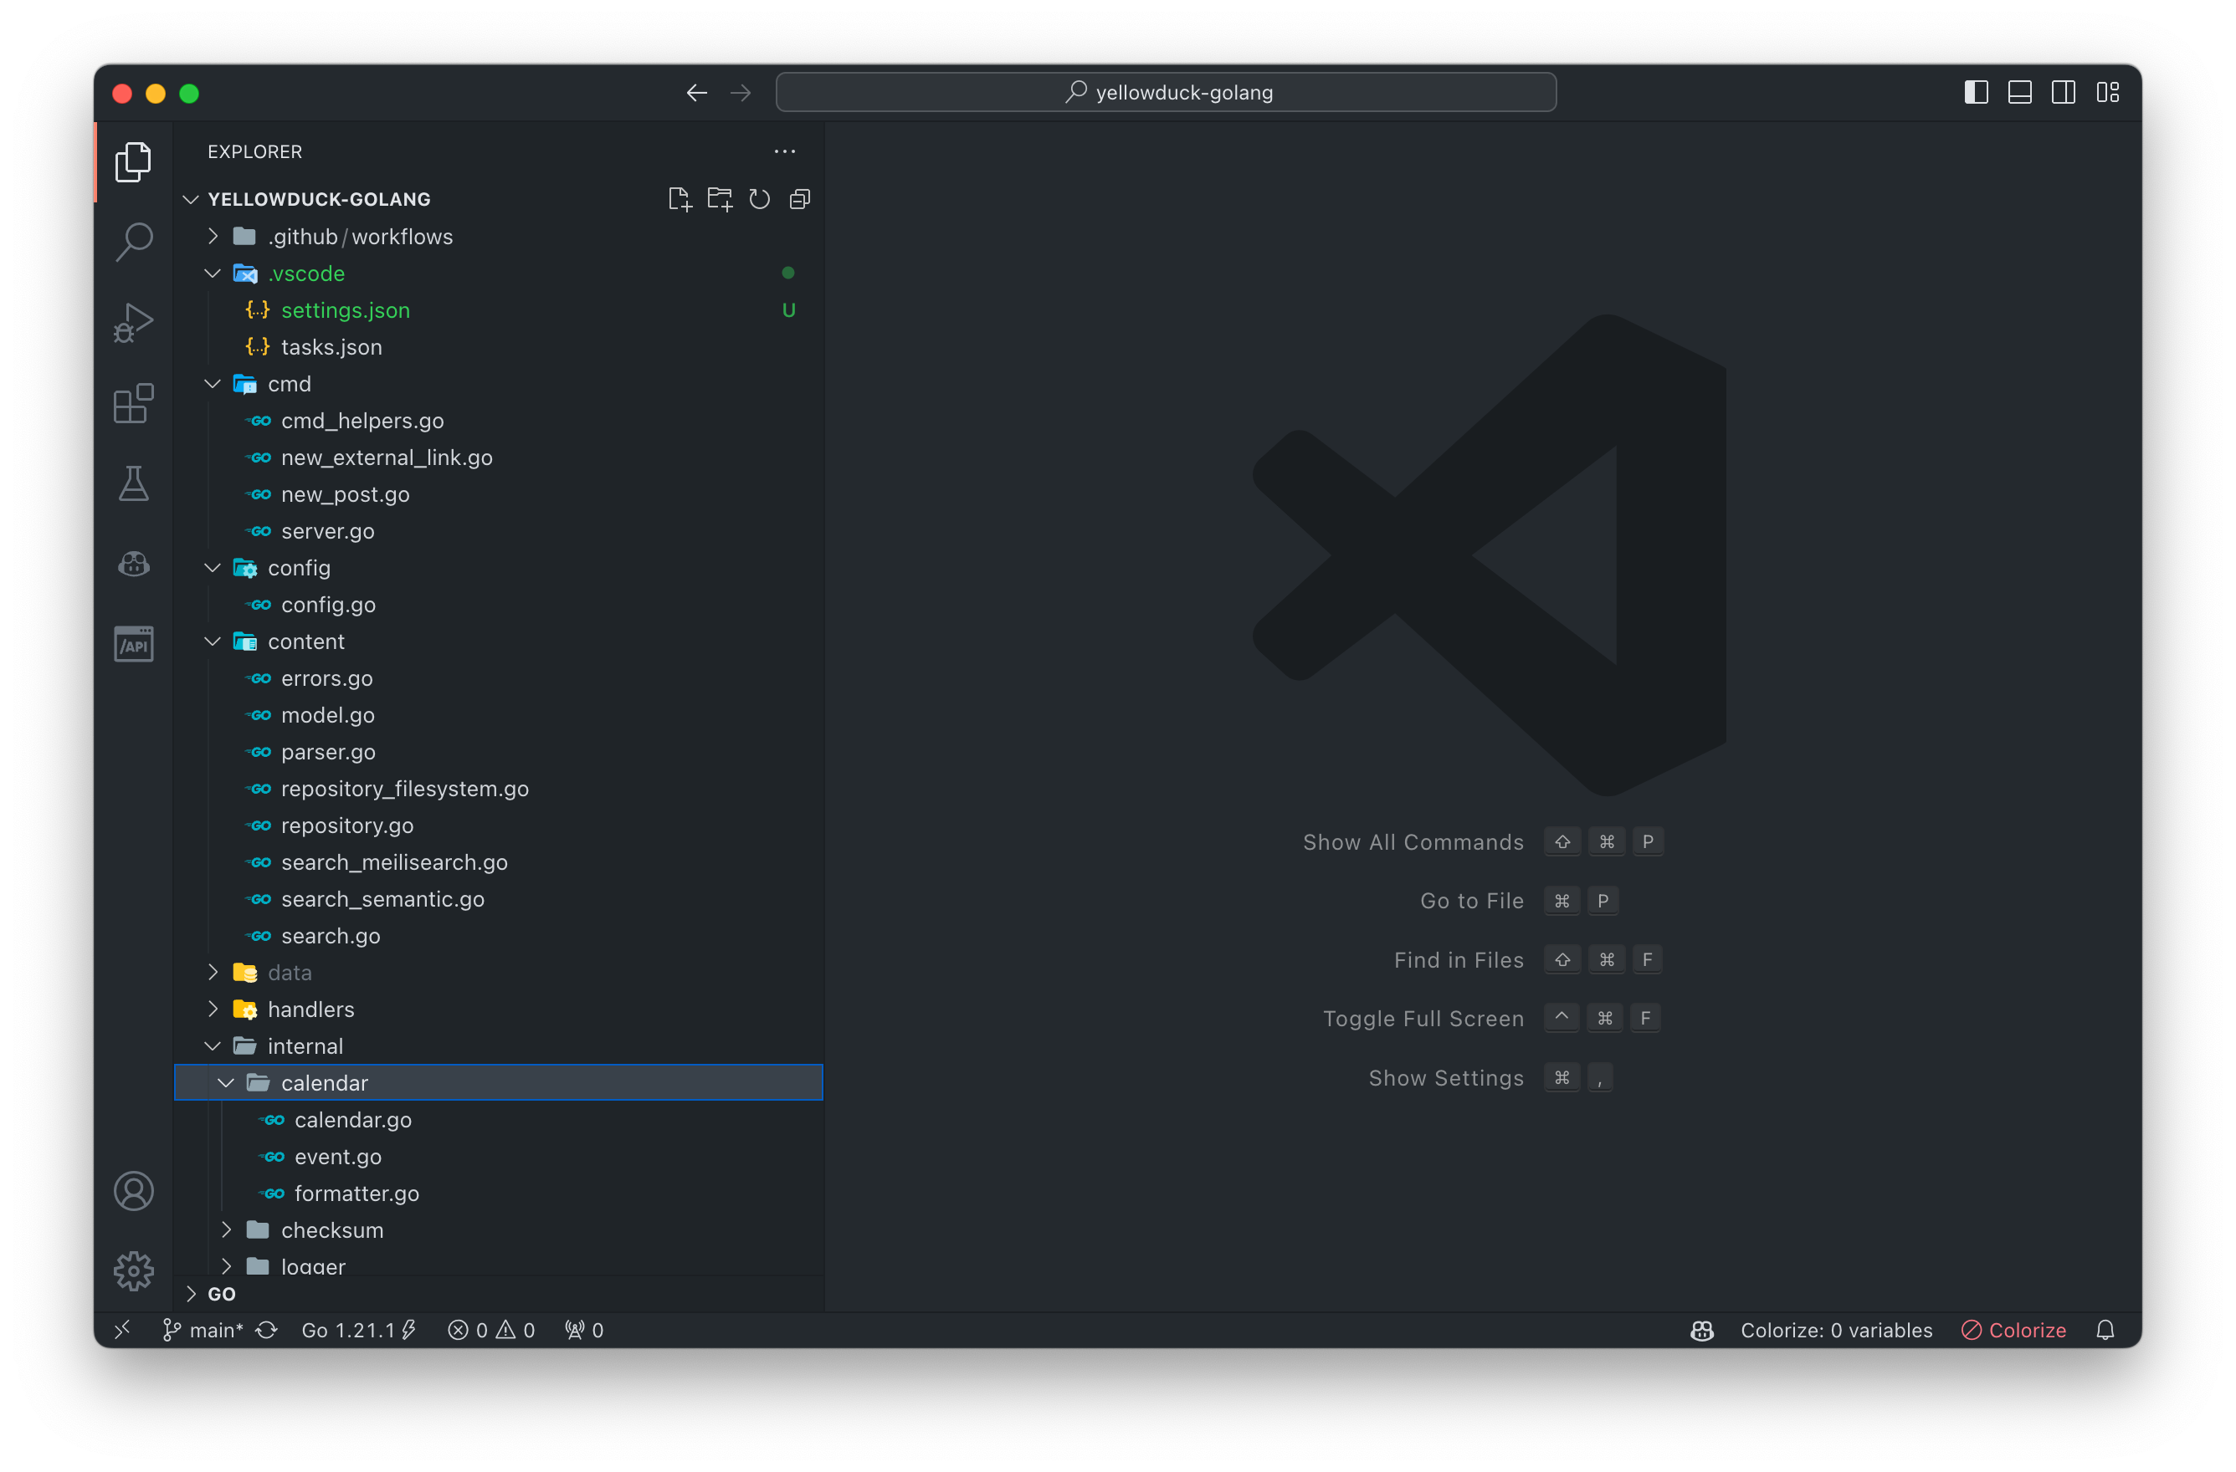This screenshot has height=1472, width=2236.
Task: Click Colorize: 0 variables status item
Action: (x=1836, y=1329)
